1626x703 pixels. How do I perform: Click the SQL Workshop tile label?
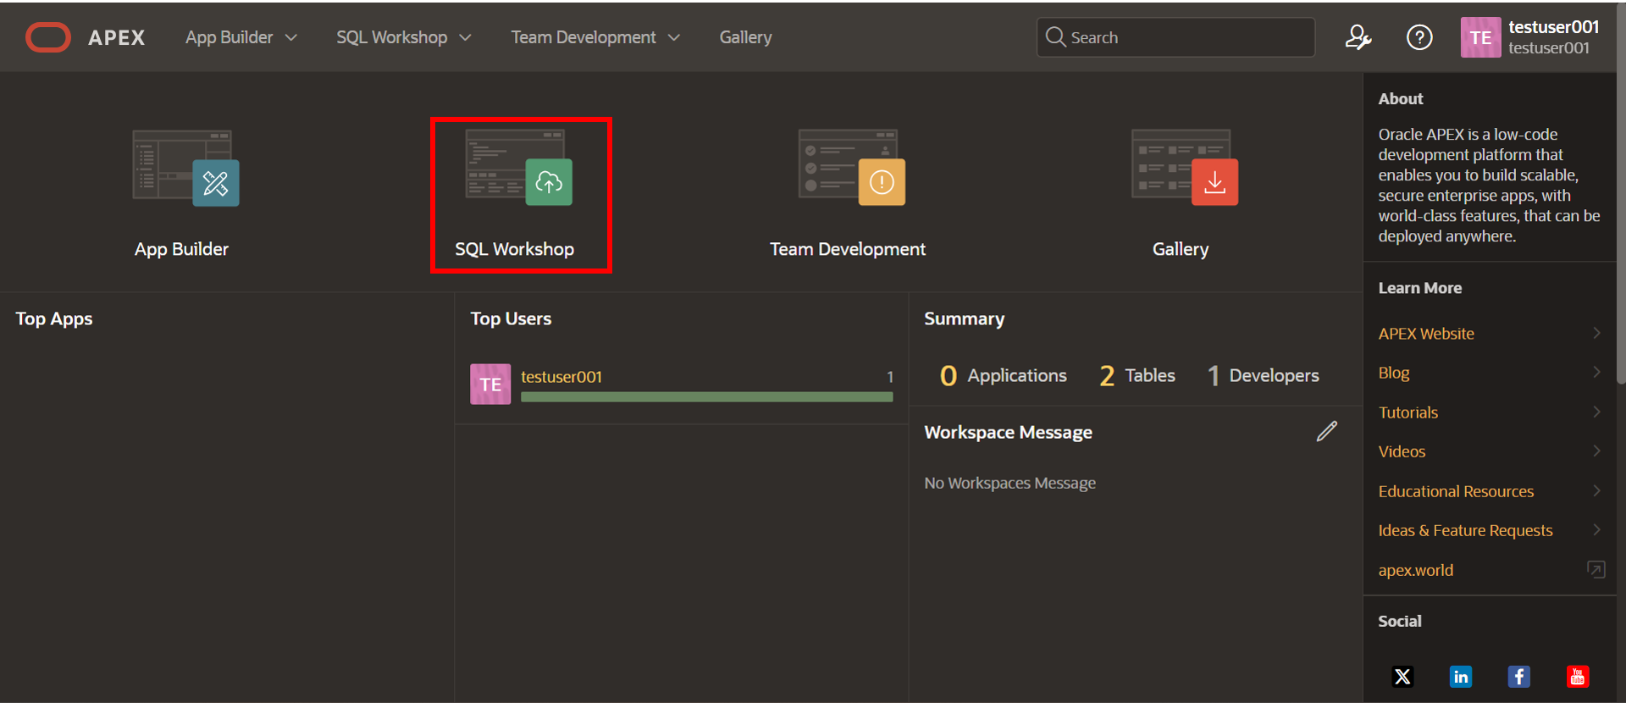click(514, 249)
